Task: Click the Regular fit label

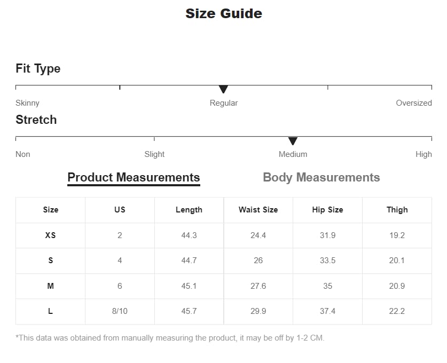Action: pyautogui.click(x=223, y=103)
